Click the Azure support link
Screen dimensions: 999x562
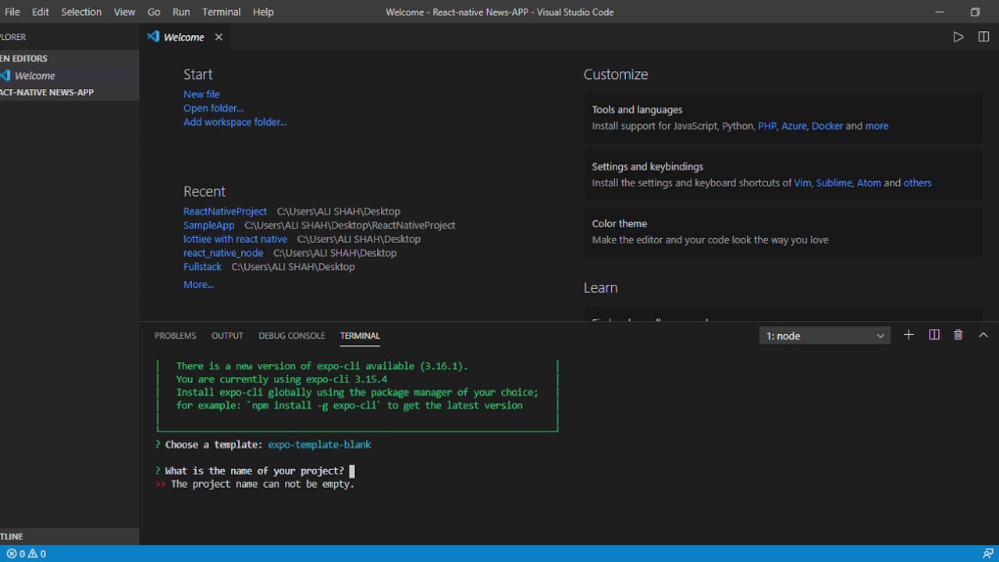tap(794, 126)
